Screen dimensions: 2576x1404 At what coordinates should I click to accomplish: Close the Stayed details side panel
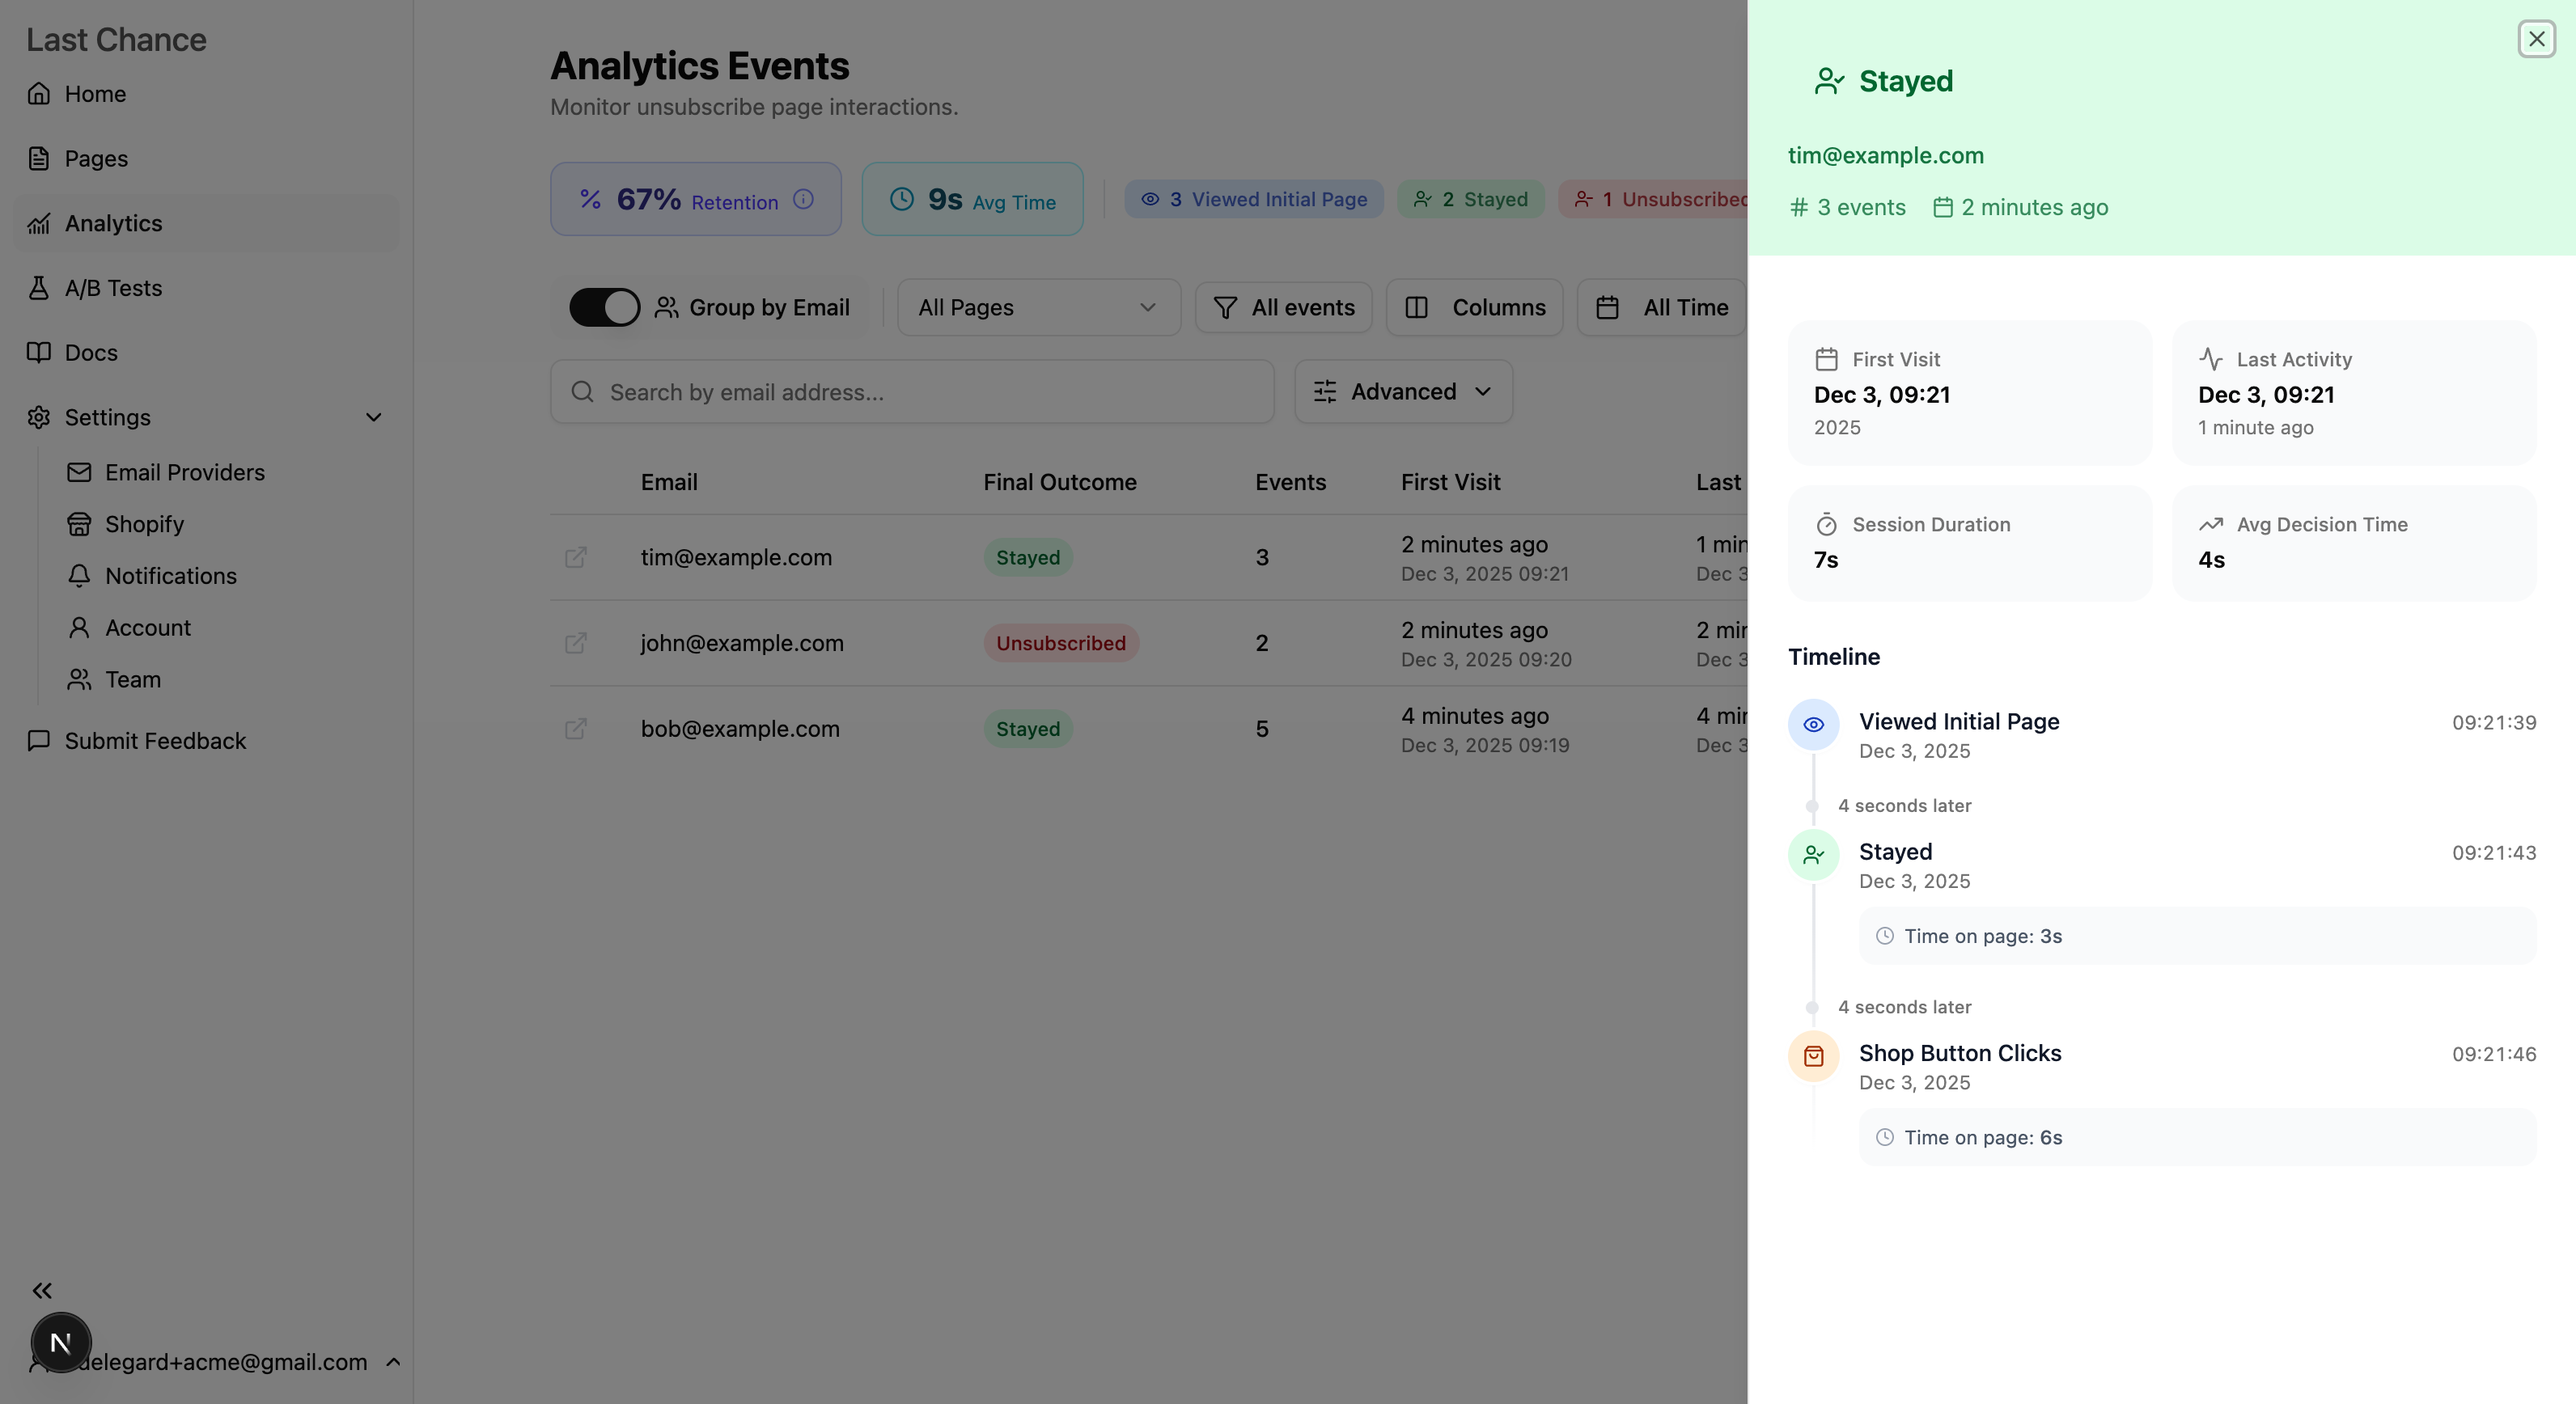click(x=2536, y=39)
